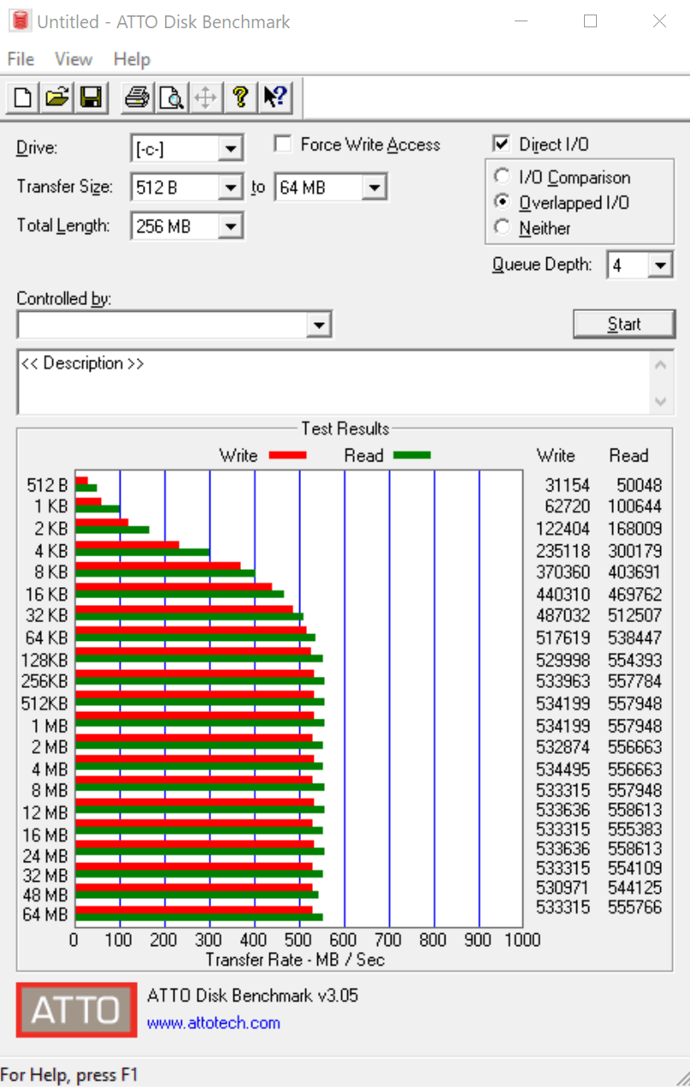Activate the context help arrow icon

pyautogui.click(x=274, y=97)
